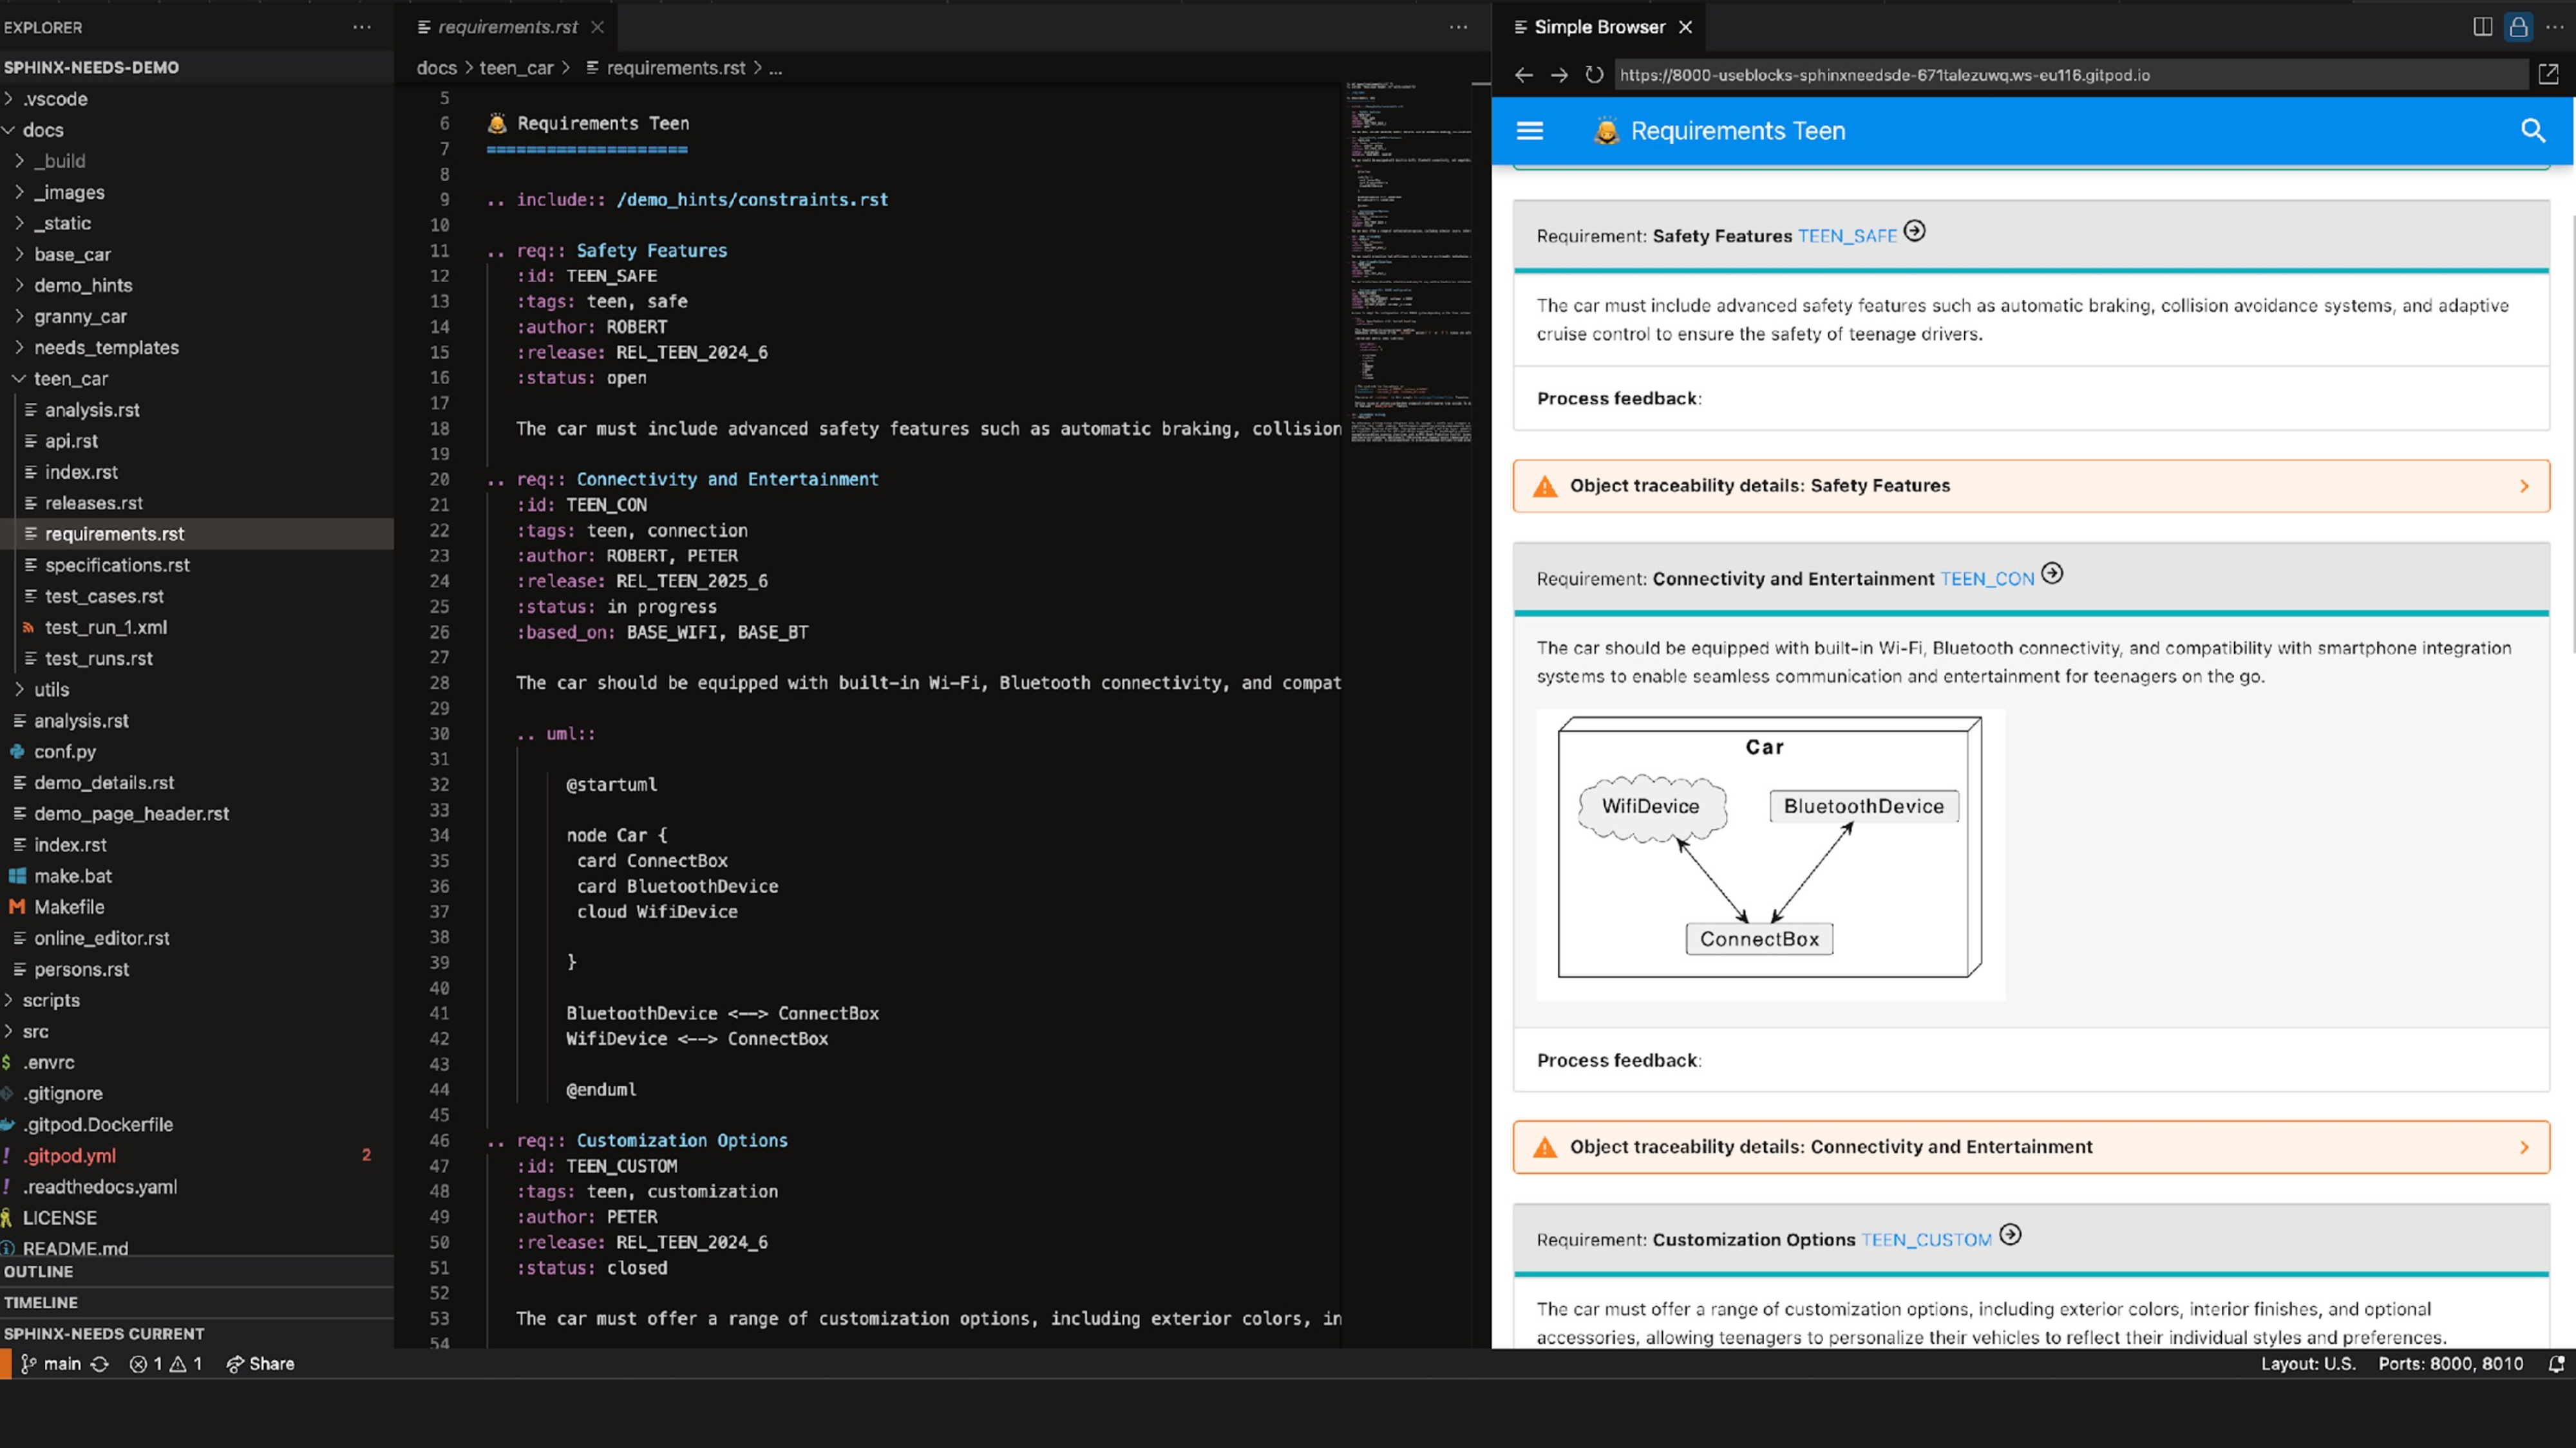Toggle the lock icon in browser tab bar
The height and width of the screenshot is (1448, 2576).
2518,27
